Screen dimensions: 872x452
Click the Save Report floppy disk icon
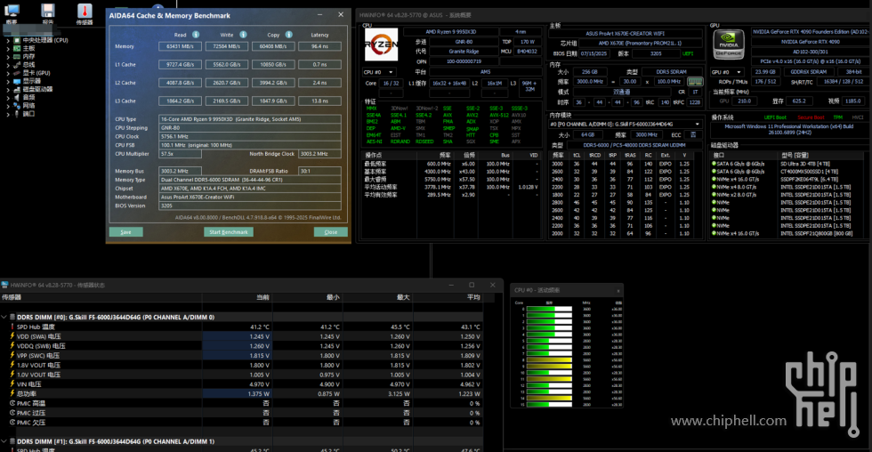coord(49,12)
